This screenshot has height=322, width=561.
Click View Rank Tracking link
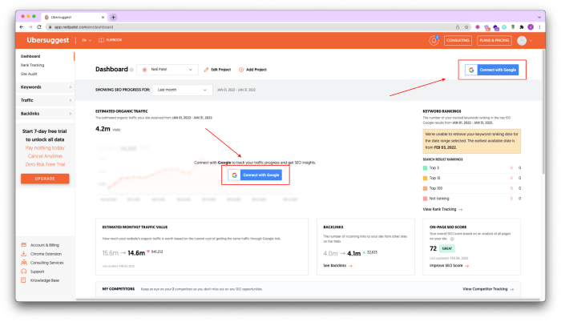(442, 209)
